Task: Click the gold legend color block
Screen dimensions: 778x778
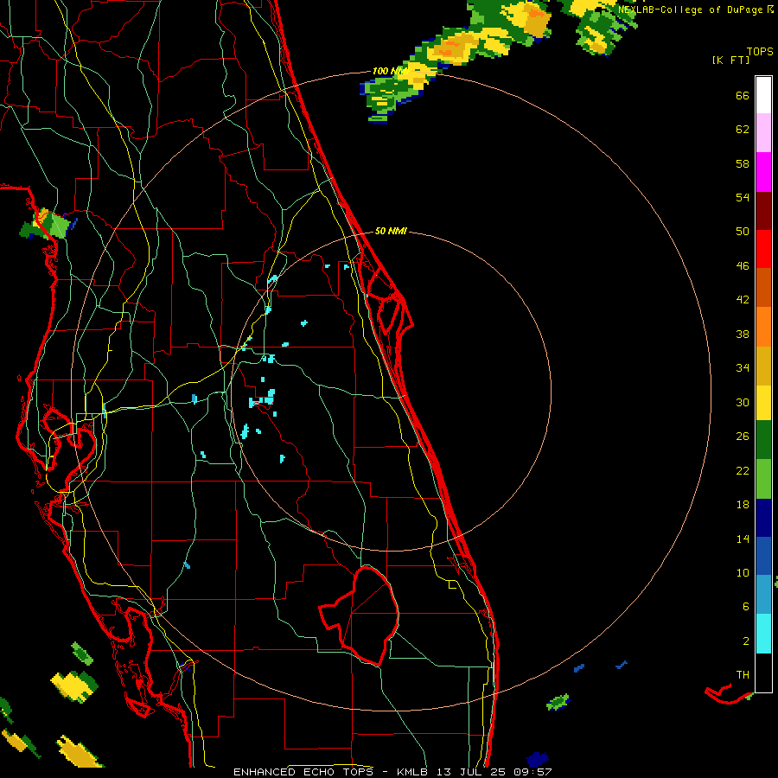Action: coord(763,366)
